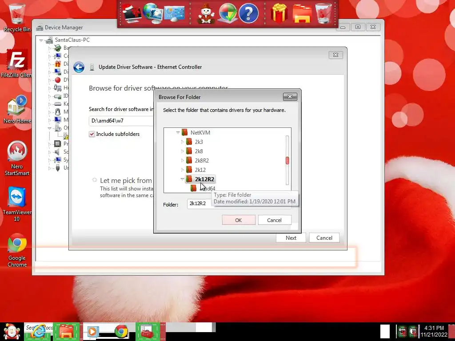Select the 'Let me pick from' radio option

[x=95, y=180]
